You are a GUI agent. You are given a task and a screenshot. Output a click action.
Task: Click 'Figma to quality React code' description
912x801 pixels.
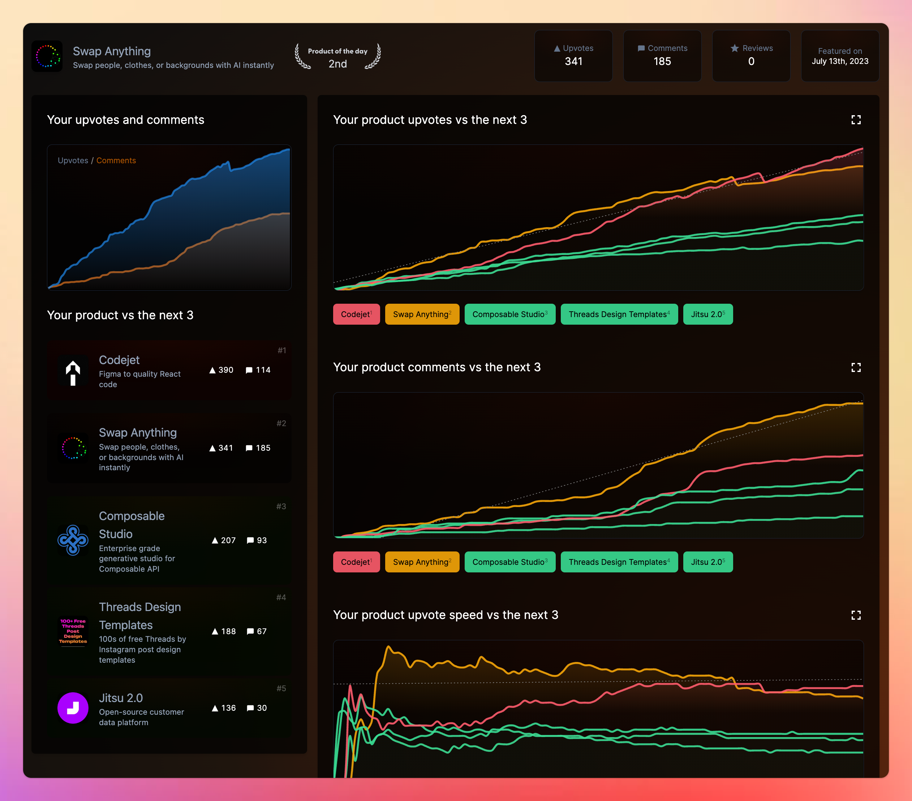tap(140, 379)
